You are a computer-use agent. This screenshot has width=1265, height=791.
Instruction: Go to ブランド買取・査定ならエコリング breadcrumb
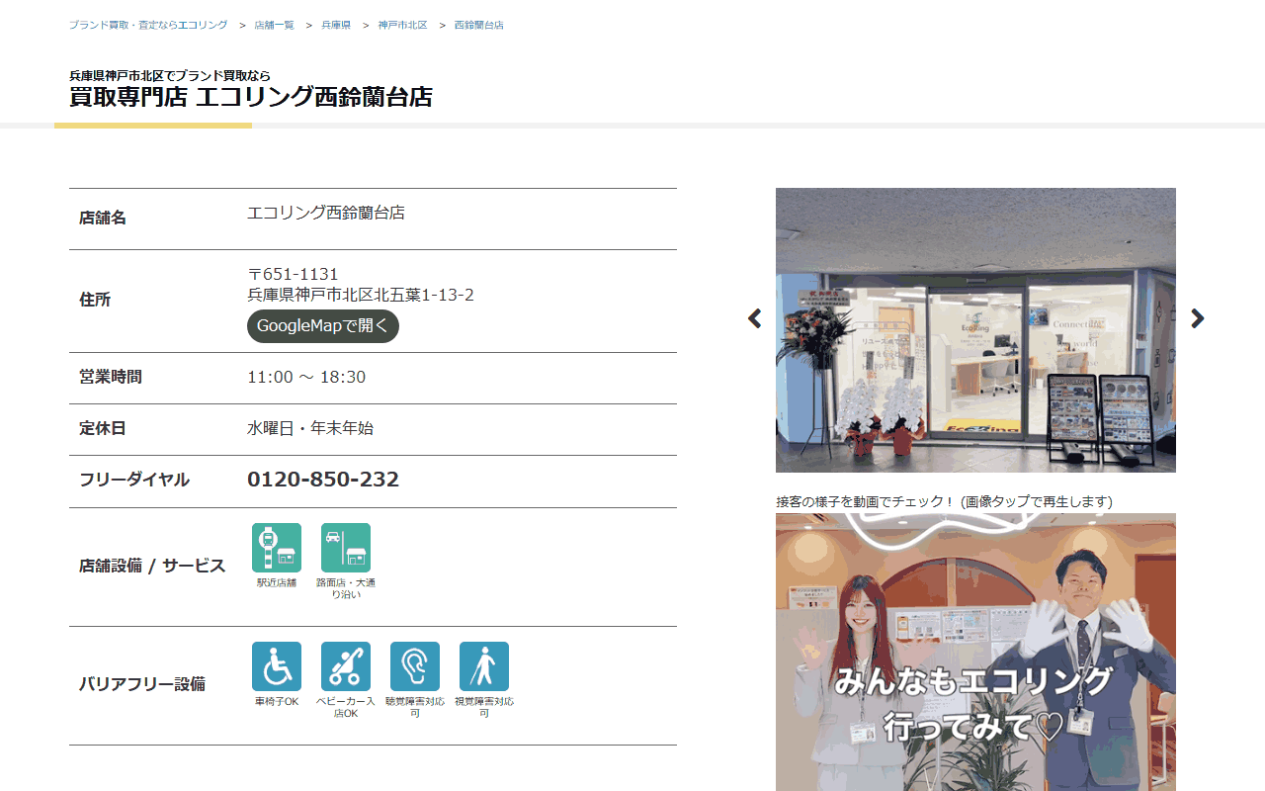point(148,25)
